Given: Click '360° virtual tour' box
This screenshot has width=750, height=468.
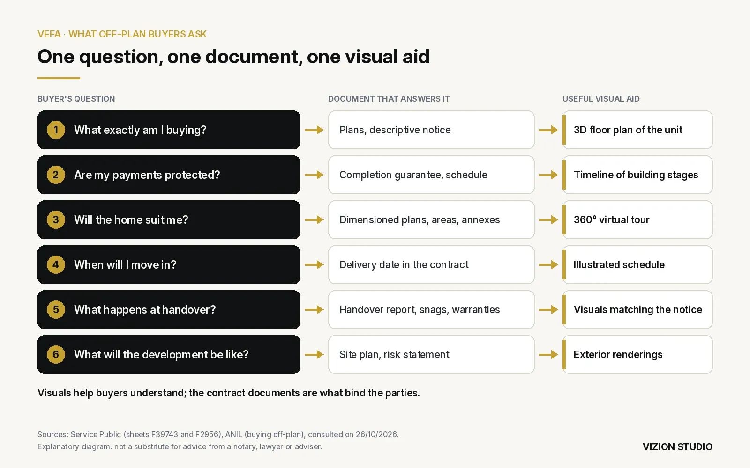Looking at the screenshot, I should click(637, 219).
